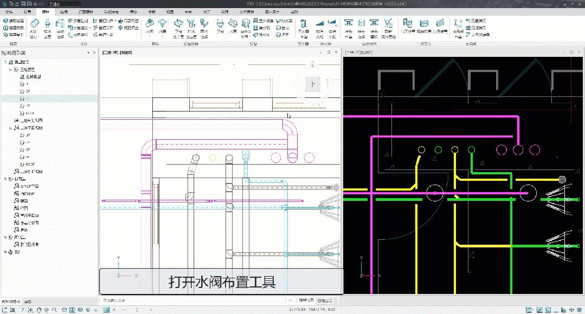Select the pipe draw (水管绘制) tool

[34, 28]
